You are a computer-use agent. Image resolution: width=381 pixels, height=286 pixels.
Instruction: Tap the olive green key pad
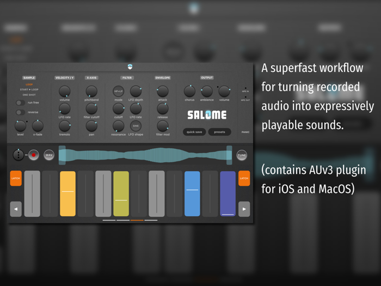(x=121, y=193)
